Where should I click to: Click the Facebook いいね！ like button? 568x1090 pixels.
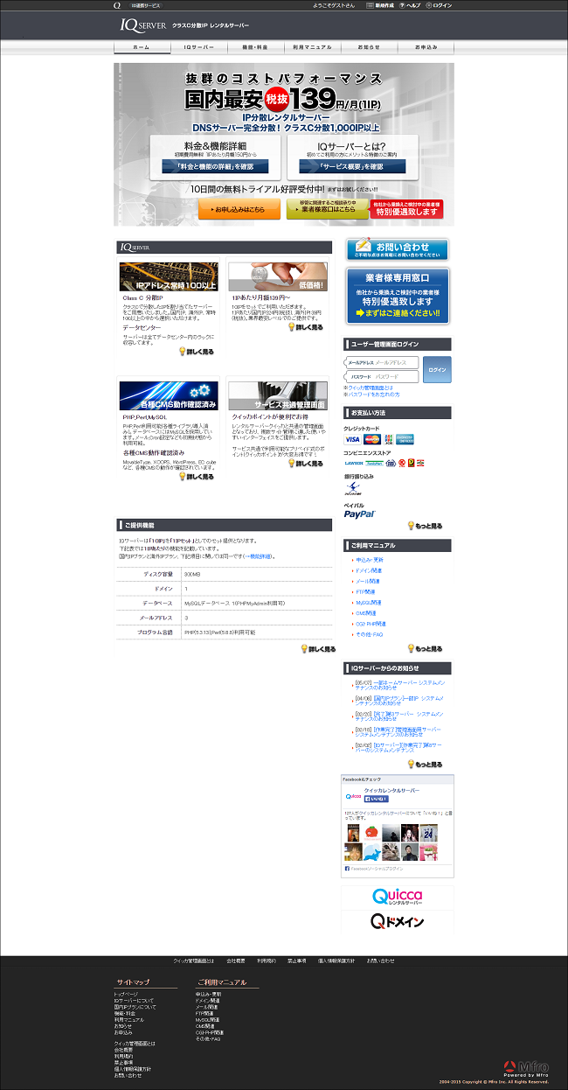point(377,799)
